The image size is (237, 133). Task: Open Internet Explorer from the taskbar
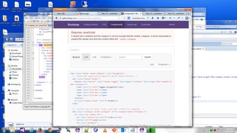(x=31, y=130)
